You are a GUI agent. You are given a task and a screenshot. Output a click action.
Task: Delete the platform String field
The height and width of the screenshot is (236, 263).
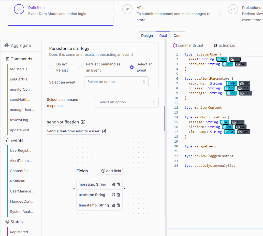point(118,195)
